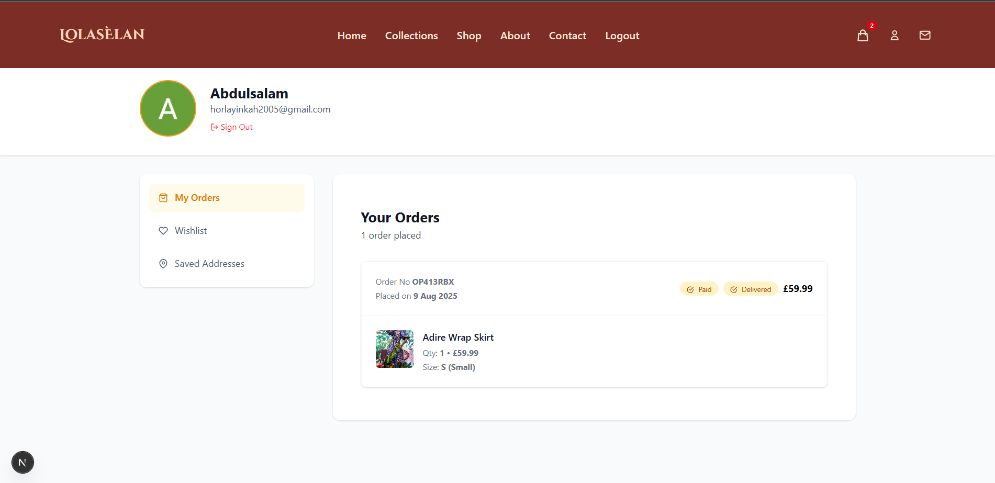Click the Lolaselan logo

[x=102, y=35]
